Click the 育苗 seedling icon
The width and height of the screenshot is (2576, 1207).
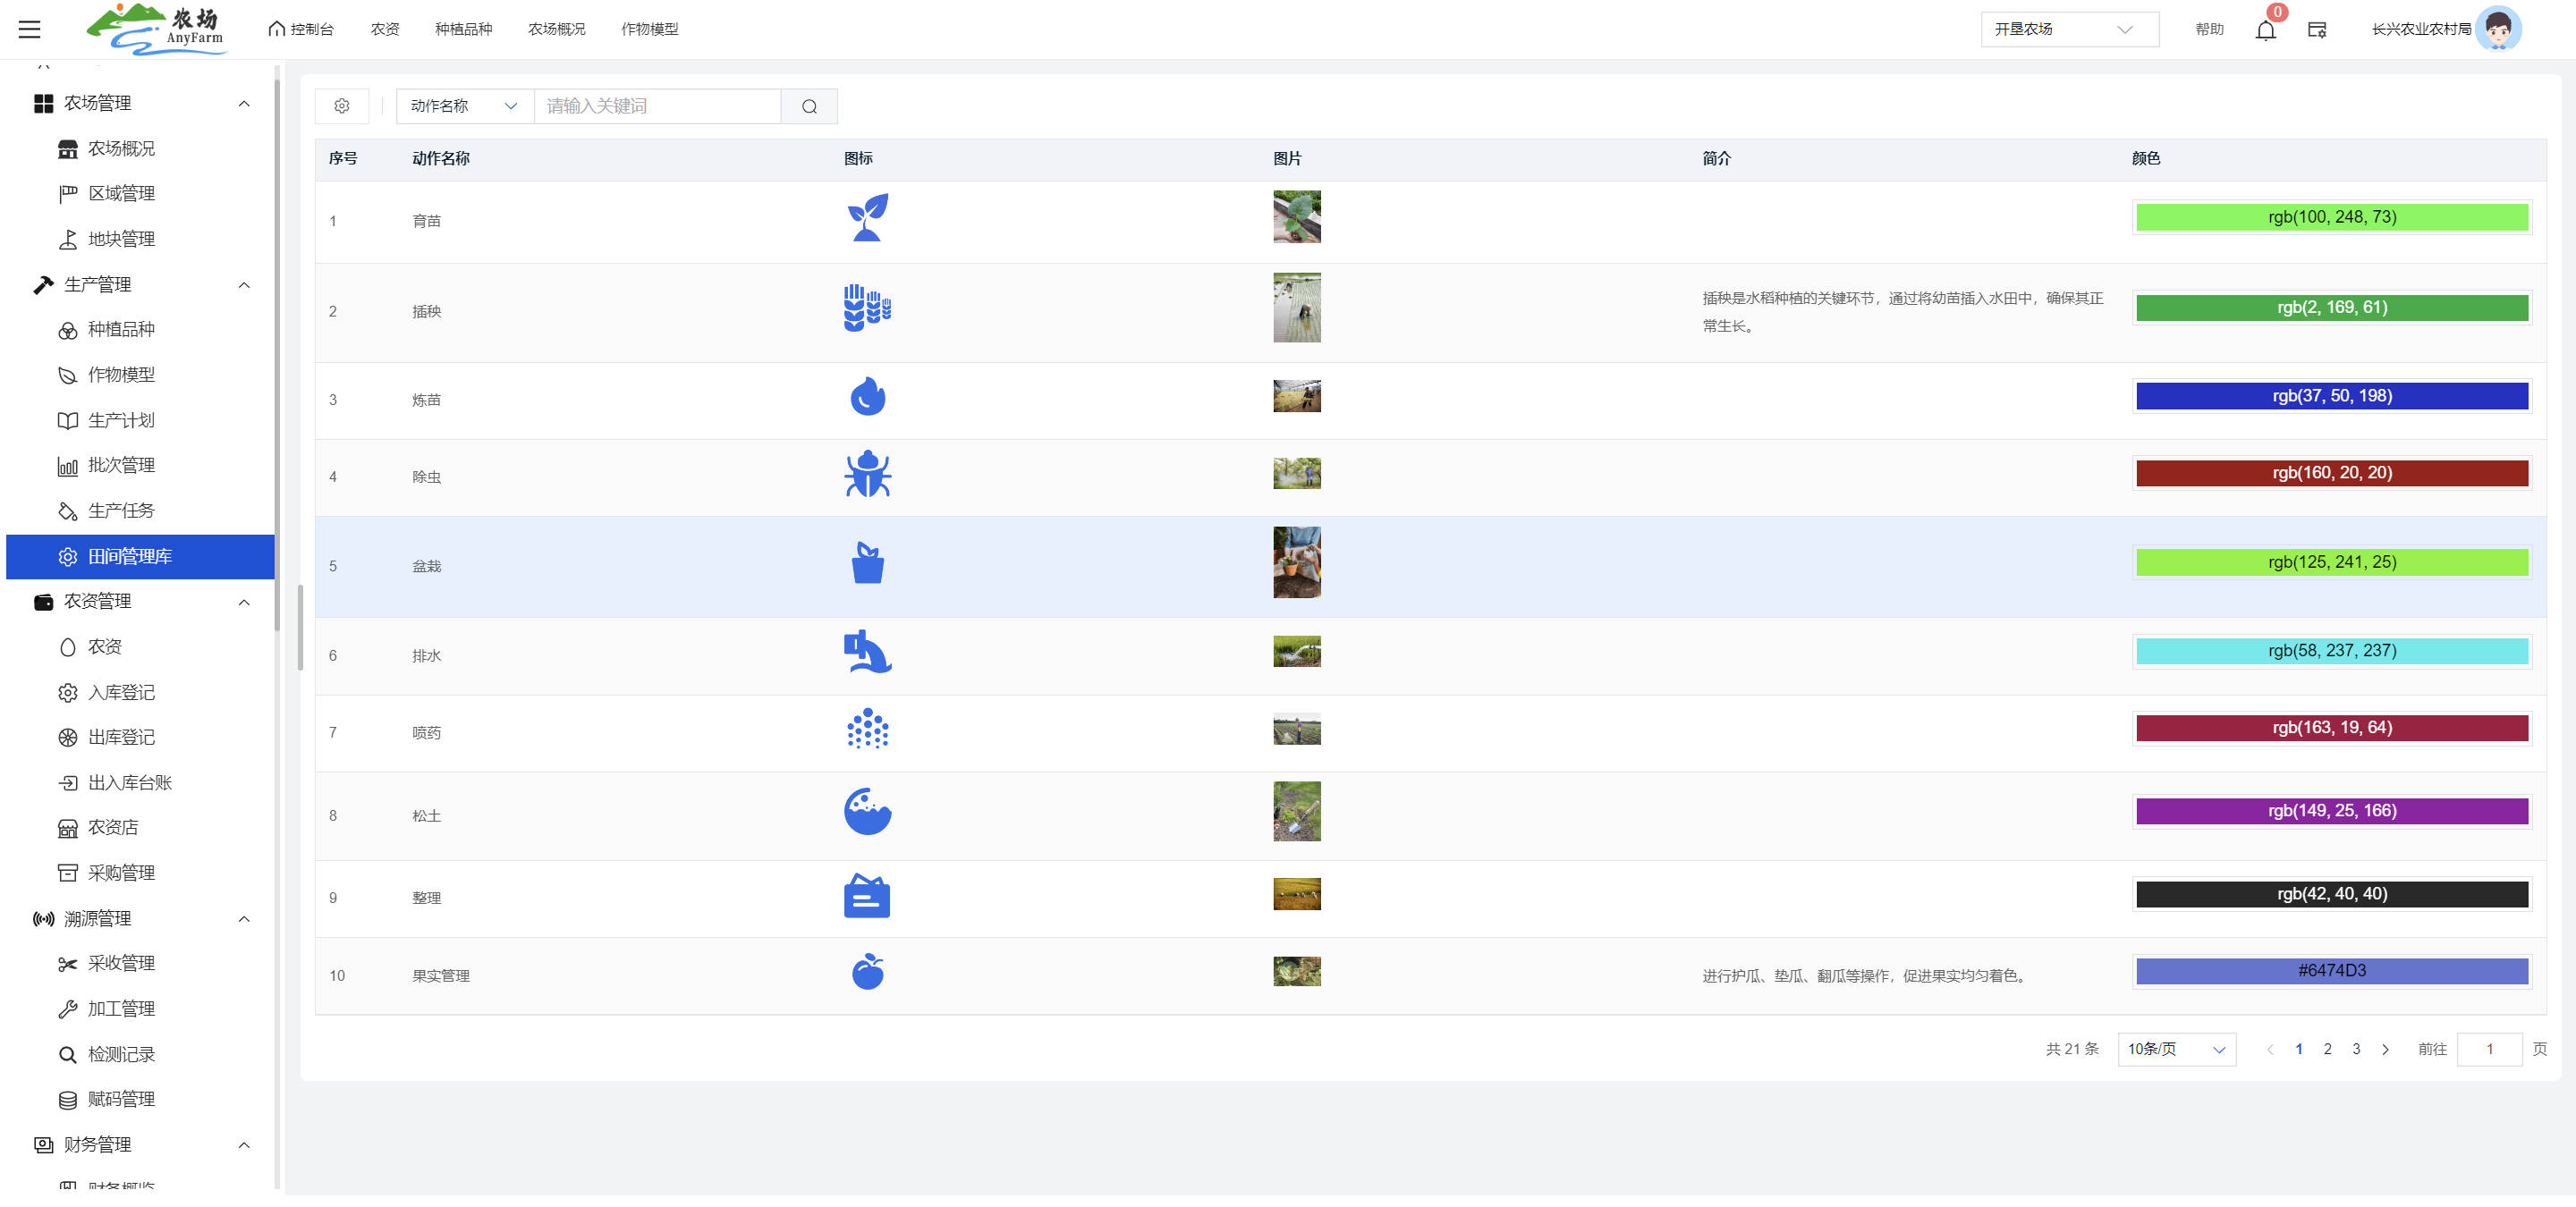(867, 218)
